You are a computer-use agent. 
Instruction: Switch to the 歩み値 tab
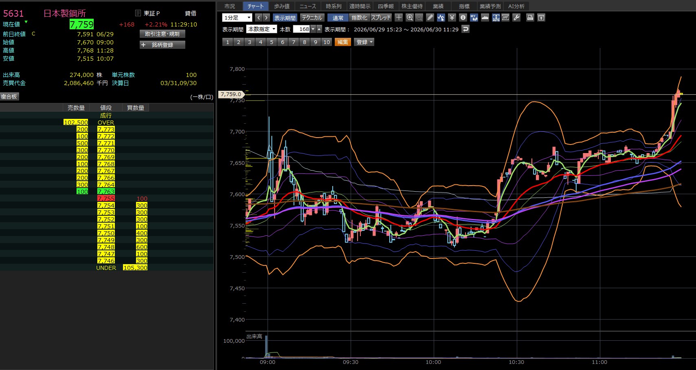(281, 6)
